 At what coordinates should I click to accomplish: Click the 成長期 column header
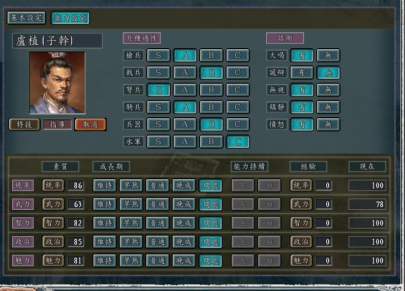click(111, 167)
